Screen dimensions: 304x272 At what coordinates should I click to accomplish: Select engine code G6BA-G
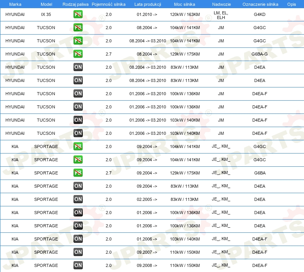[x=260, y=54]
